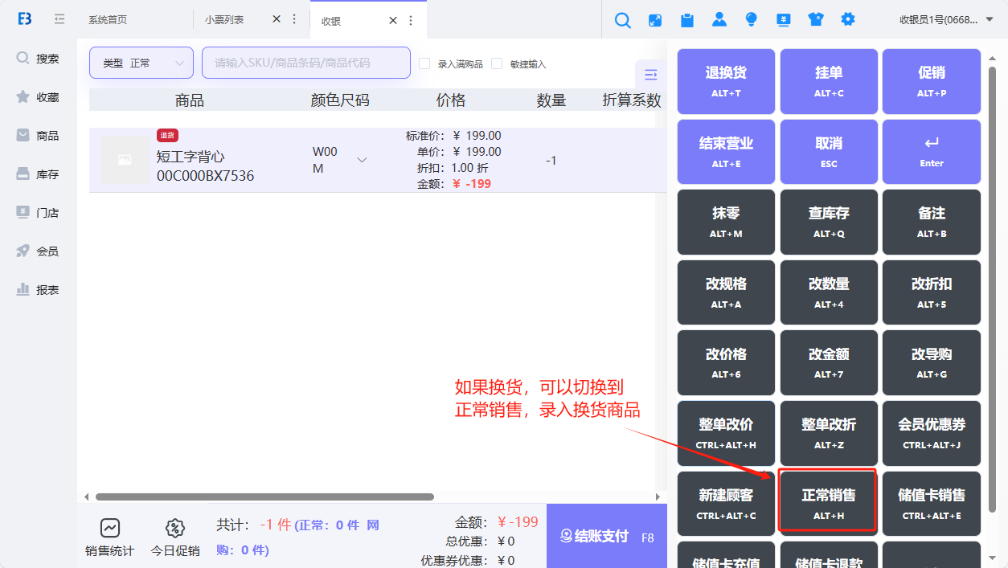Click the horizontal scrollbar under product list
The height and width of the screenshot is (568, 1008).
click(x=264, y=497)
